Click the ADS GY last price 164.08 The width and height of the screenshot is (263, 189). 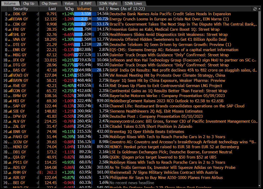point(50,168)
